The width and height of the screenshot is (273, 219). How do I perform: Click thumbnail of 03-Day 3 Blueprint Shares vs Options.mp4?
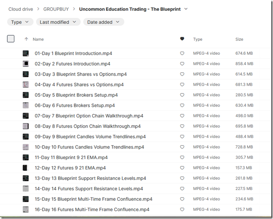[26, 74]
